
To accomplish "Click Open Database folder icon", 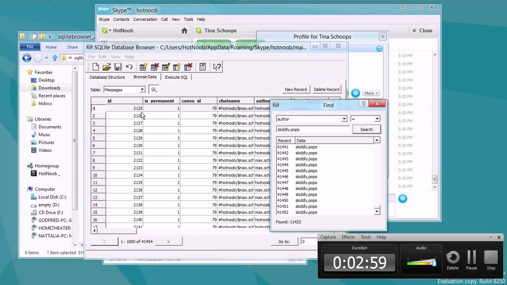I will pos(107,67).
